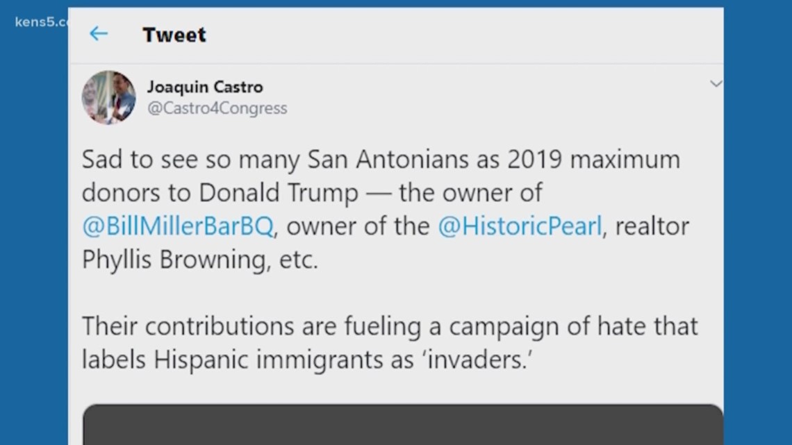Expand the tweet options chevron
792x445 pixels.
tap(716, 84)
